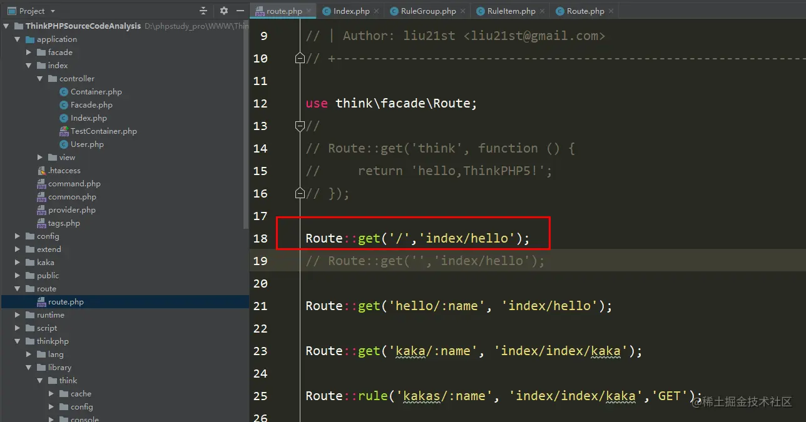The height and width of the screenshot is (422, 806).
Task: Open the Project view type dropdown
Action: (53, 11)
